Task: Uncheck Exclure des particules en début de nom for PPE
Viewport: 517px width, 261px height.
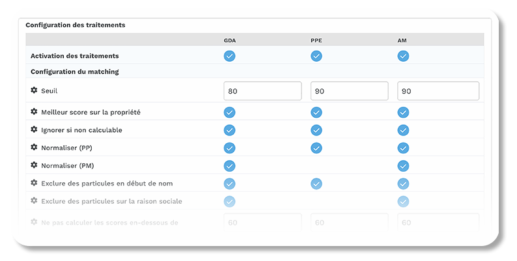Action: (316, 183)
